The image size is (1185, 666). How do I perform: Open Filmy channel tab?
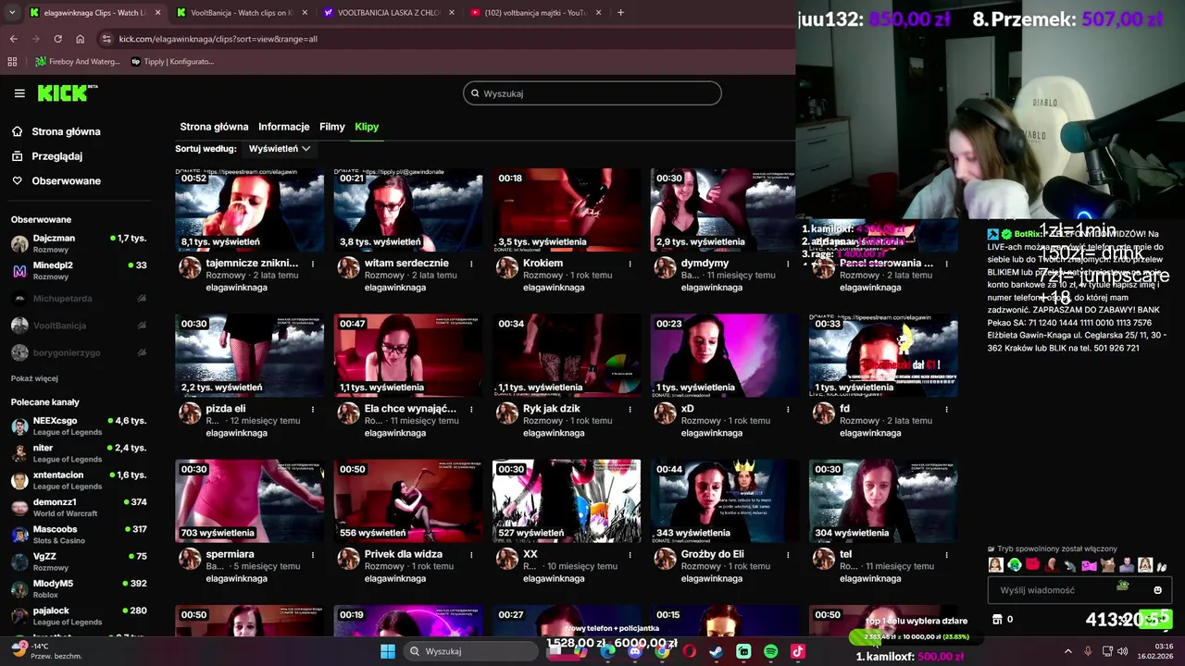[332, 127]
